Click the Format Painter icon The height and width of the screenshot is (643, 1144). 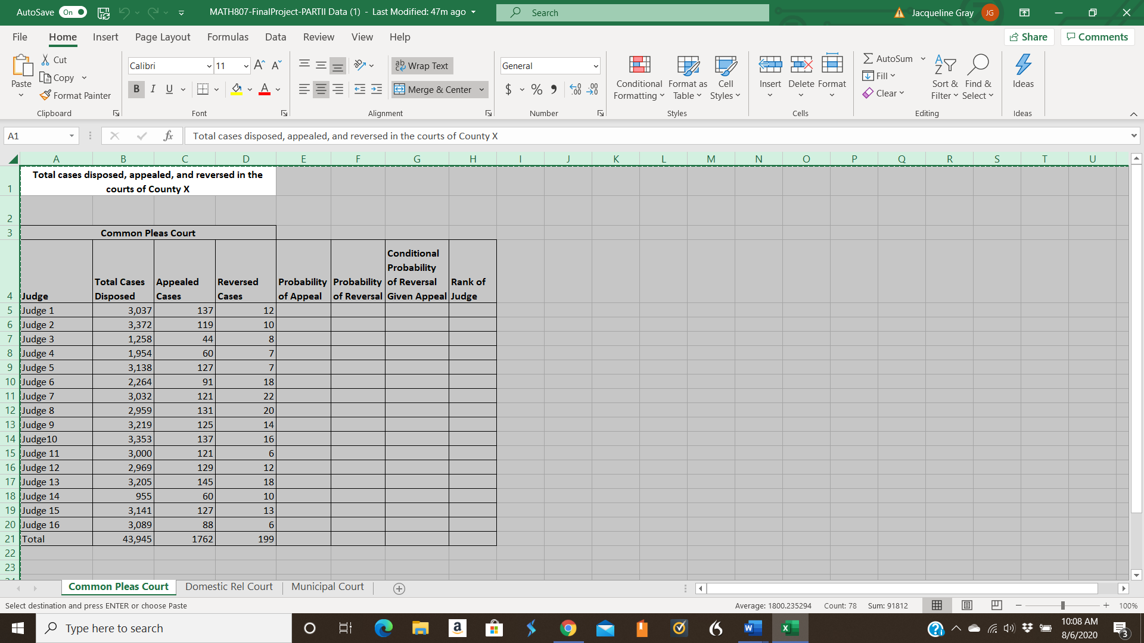pyautogui.click(x=46, y=95)
